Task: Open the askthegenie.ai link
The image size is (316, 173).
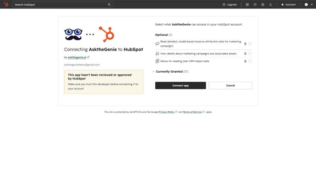Action: (x=77, y=57)
